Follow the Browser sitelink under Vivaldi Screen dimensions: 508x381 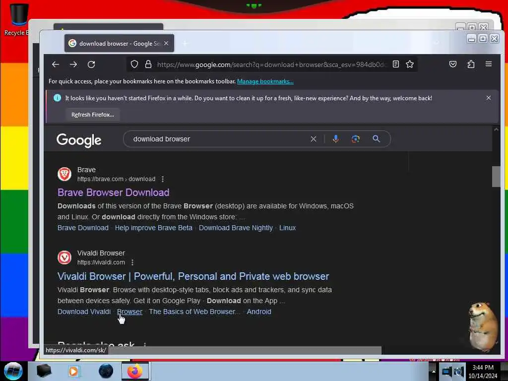(x=129, y=312)
